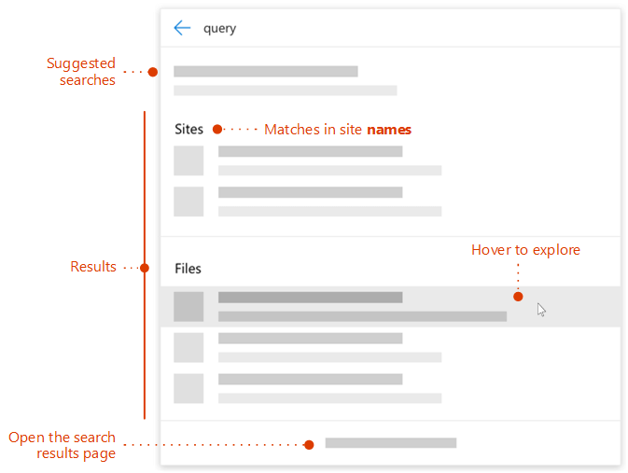Viewport: 628px width, 473px height.
Task: Open the first site result thumbnail icon
Action: point(188,160)
